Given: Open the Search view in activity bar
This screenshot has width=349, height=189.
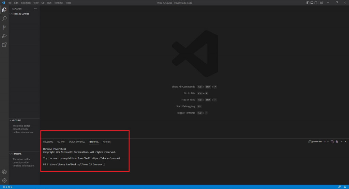Looking at the screenshot, I should pyautogui.click(x=4, y=18).
